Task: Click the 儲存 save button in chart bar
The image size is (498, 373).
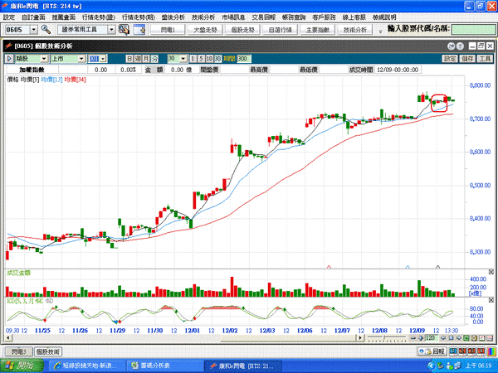Action: point(467,59)
